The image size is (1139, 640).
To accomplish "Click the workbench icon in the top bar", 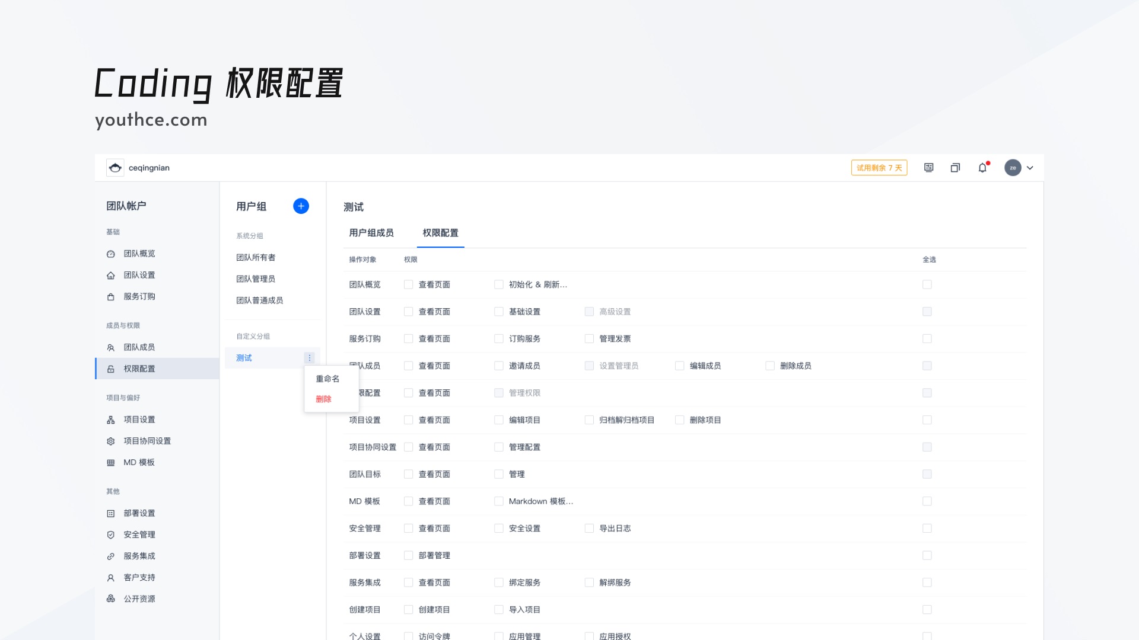I will pos(928,168).
